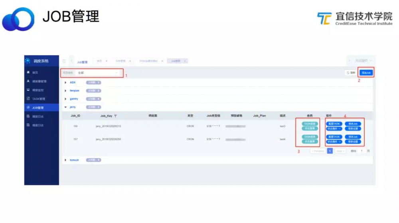Click the blue 添加Job button
Screen dimensions: 399x223
[366, 72]
